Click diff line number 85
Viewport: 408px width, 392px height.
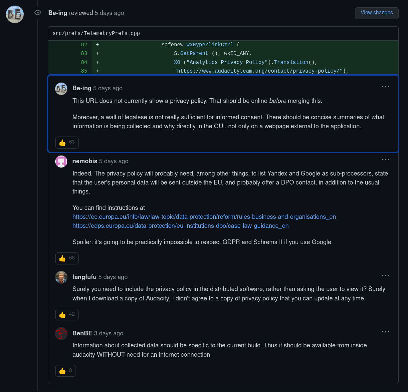pos(84,71)
